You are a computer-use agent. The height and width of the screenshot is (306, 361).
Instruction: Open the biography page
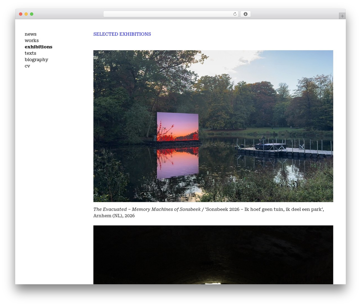(x=36, y=60)
